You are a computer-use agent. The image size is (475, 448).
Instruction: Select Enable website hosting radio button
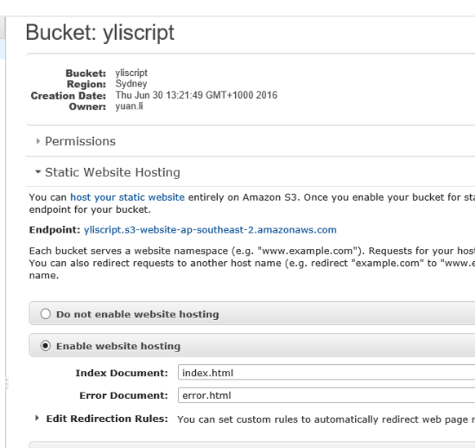tap(46, 346)
